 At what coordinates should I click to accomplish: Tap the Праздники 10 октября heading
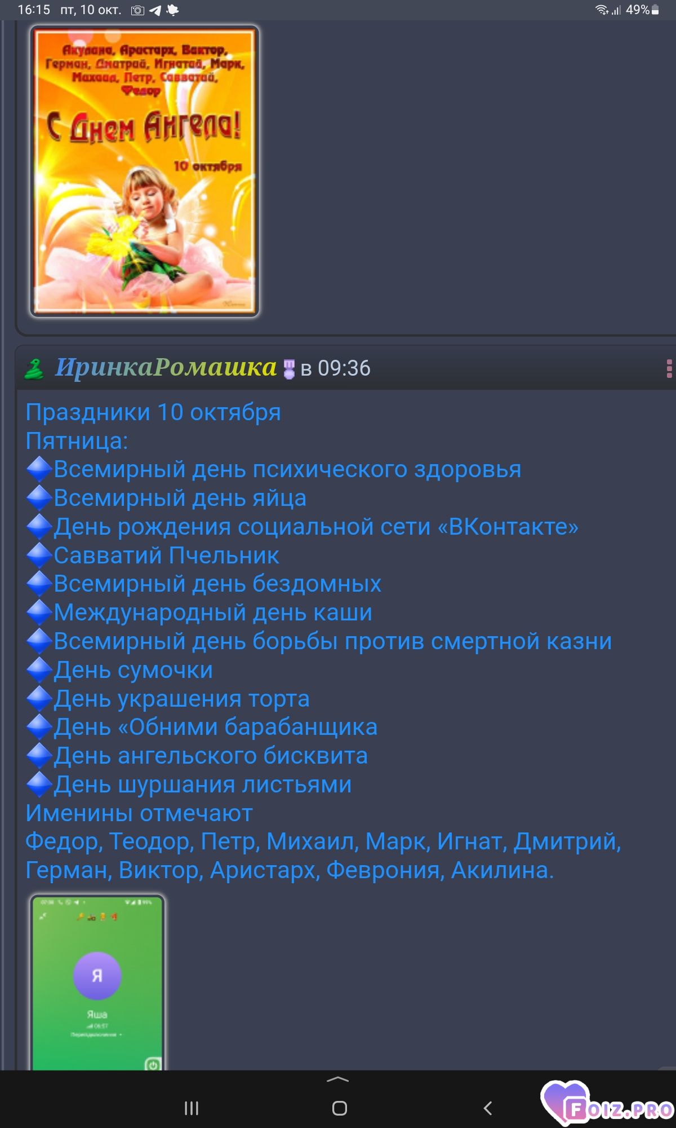[x=153, y=412]
